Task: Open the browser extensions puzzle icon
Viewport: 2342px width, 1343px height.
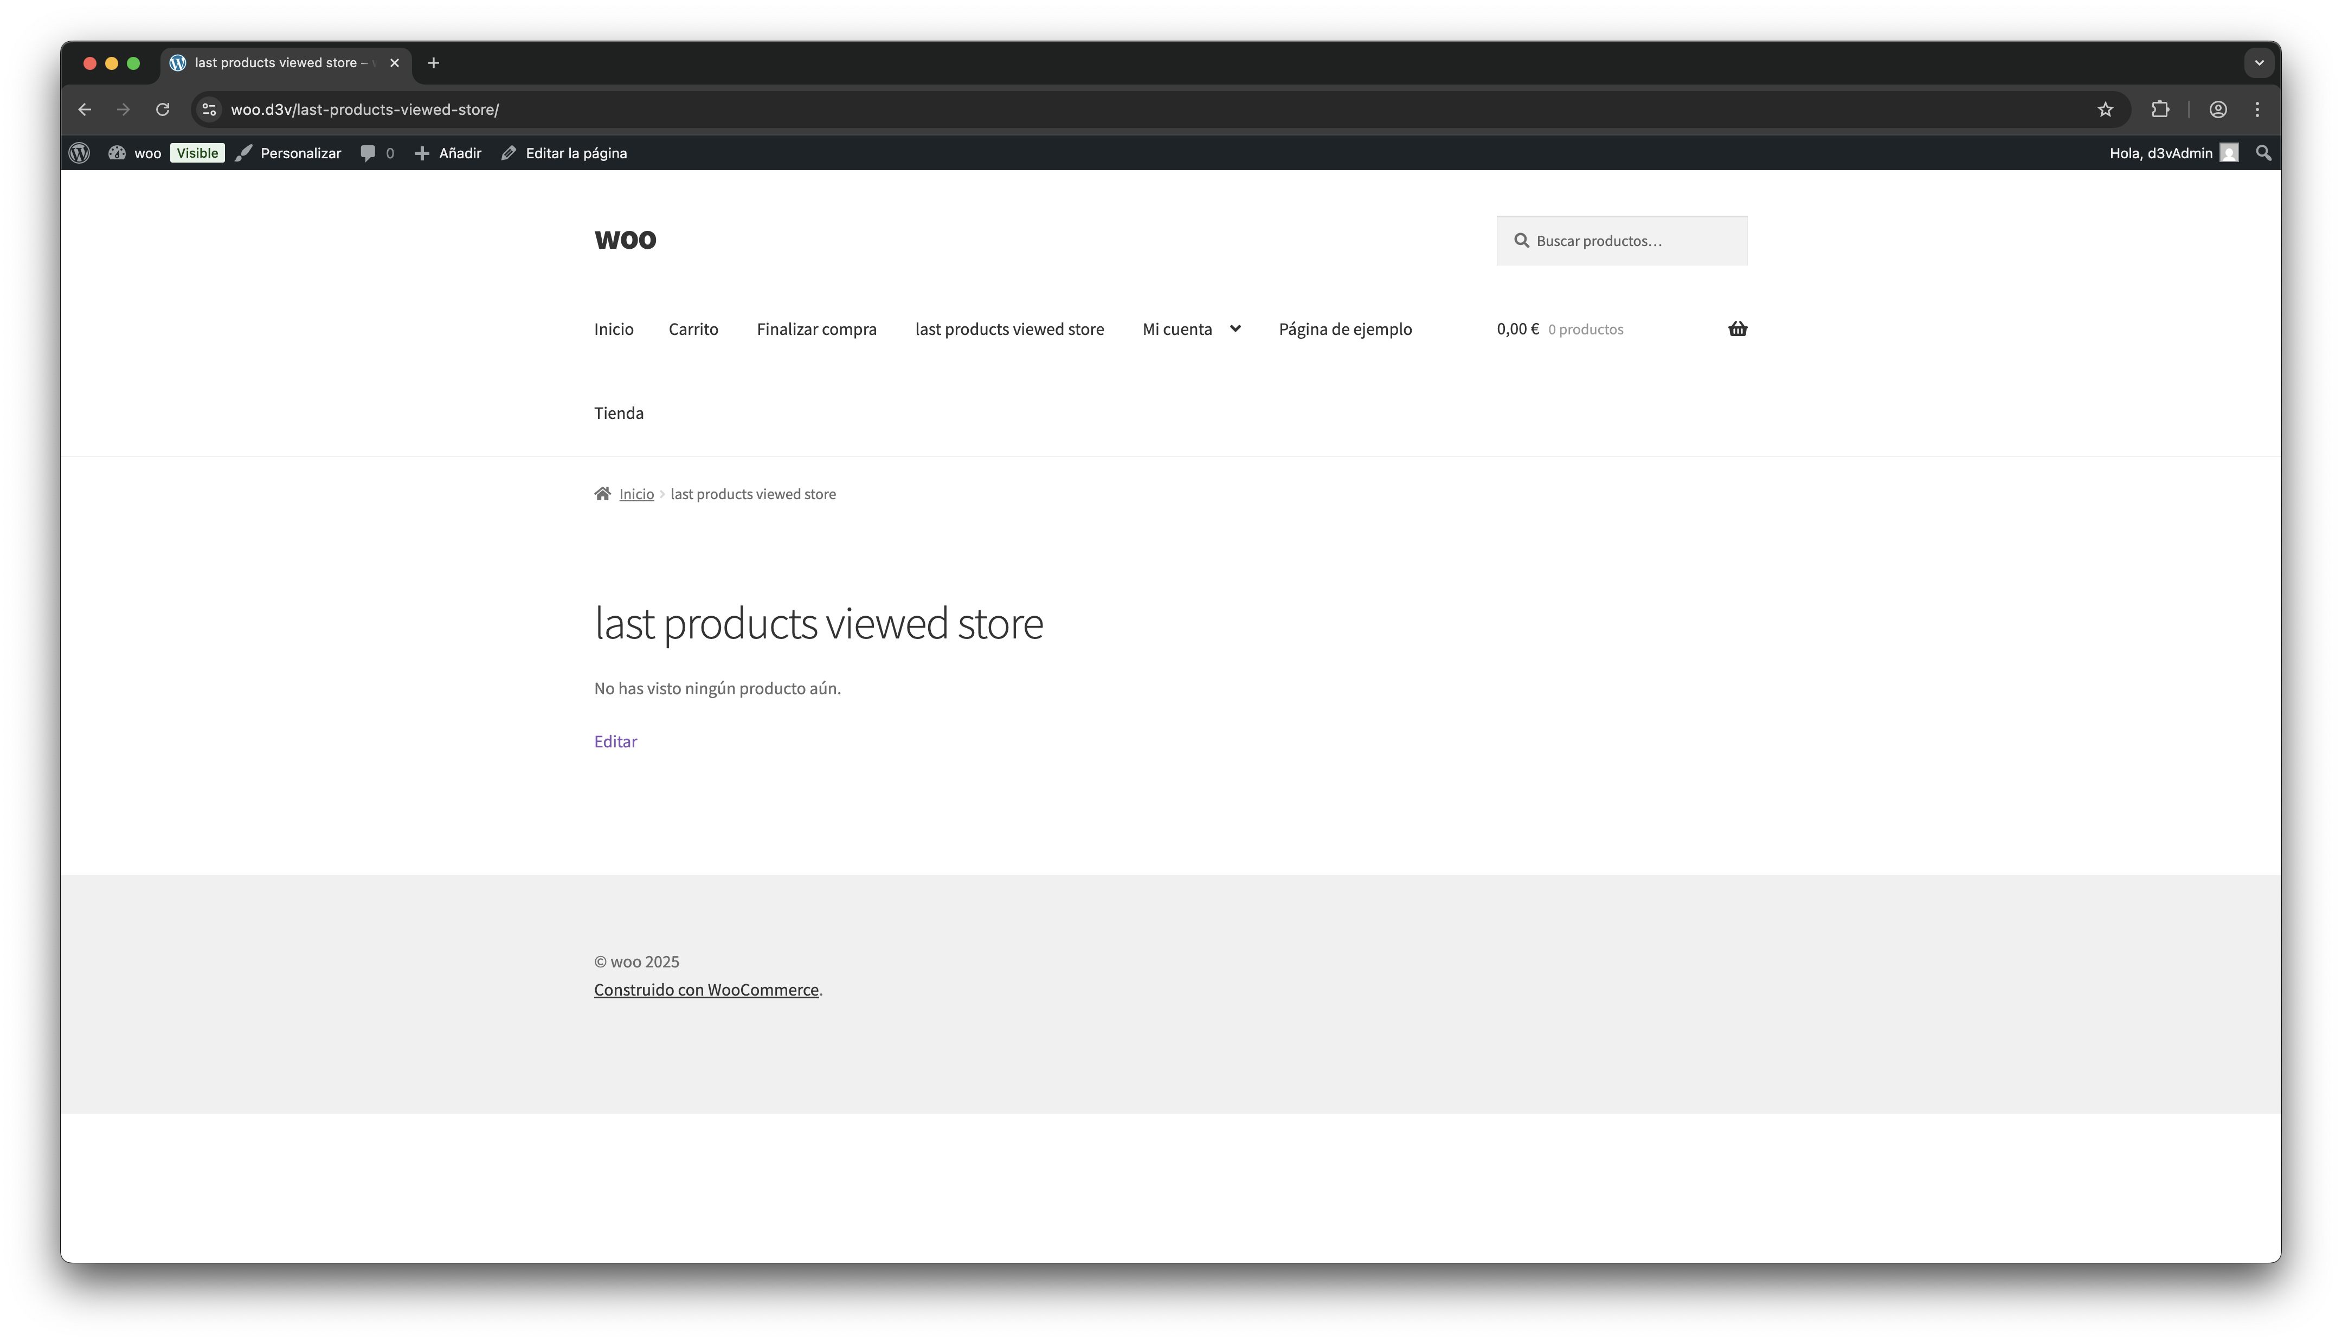Action: (2159, 110)
